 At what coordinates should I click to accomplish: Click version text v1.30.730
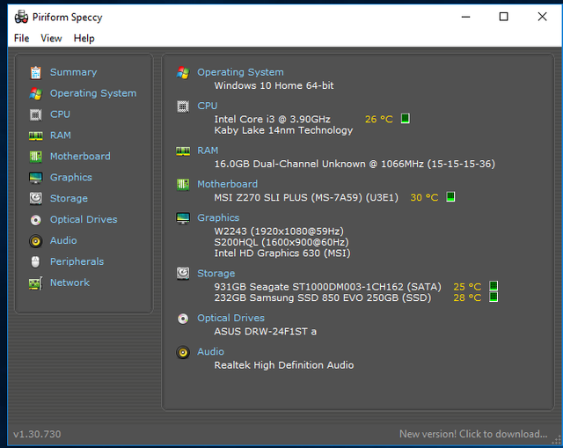point(37,434)
